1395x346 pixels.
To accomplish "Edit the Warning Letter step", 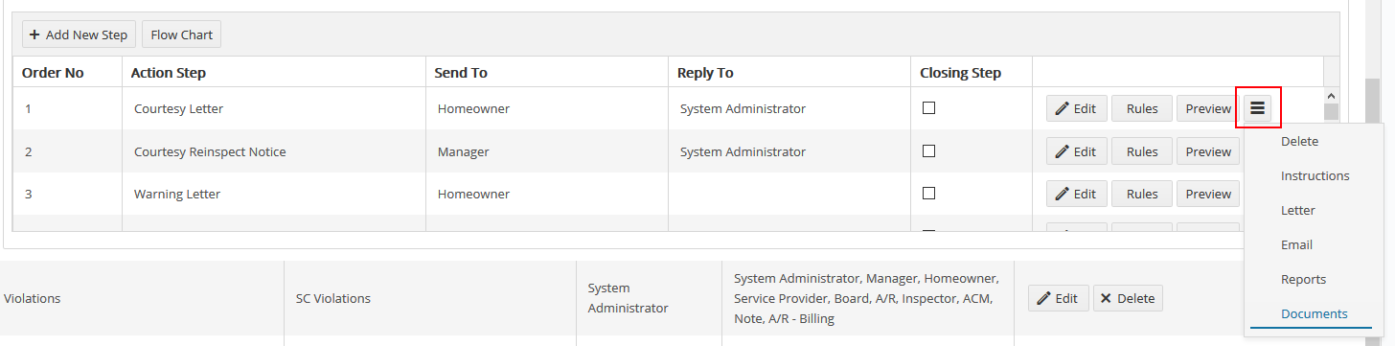I will tap(1076, 194).
